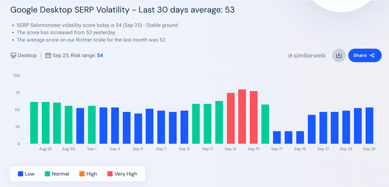Viewport: 389px width, 187px height.
Task: Click the last blue bar at Sep 25
Action: click(369, 126)
